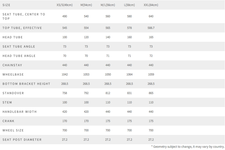Select the SIZE header label

pos(6,5)
